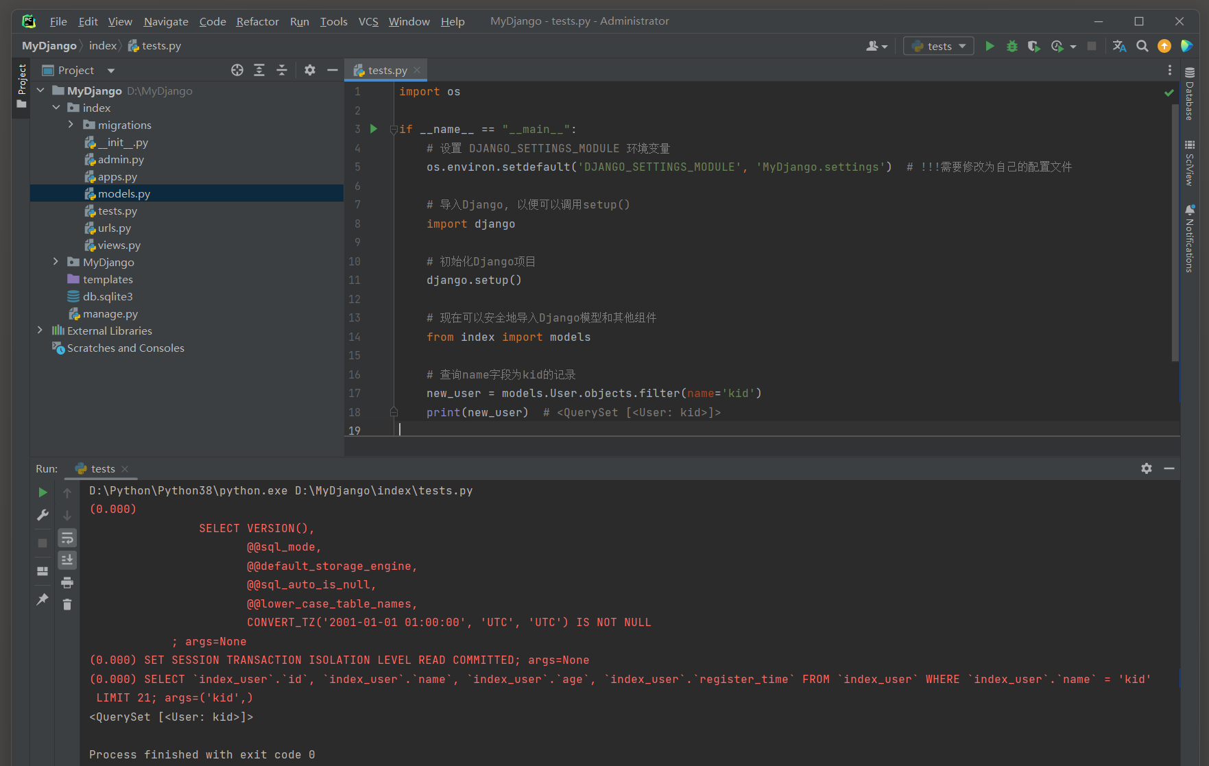Hide the Project panel with minus icon
The height and width of the screenshot is (766, 1209).
(333, 70)
